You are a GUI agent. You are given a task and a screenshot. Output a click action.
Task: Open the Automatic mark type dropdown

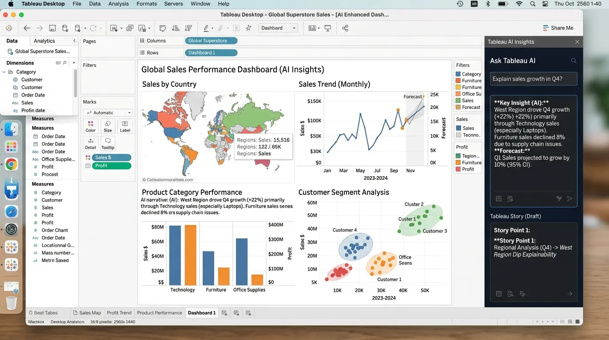[108, 112]
